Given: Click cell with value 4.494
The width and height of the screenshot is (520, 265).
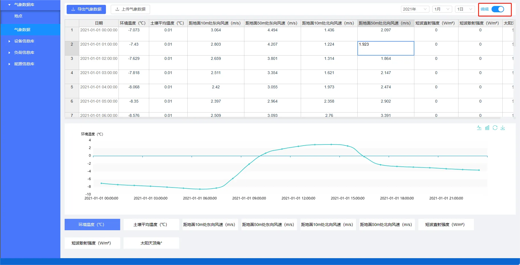Looking at the screenshot, I should (x=273, y=34).
